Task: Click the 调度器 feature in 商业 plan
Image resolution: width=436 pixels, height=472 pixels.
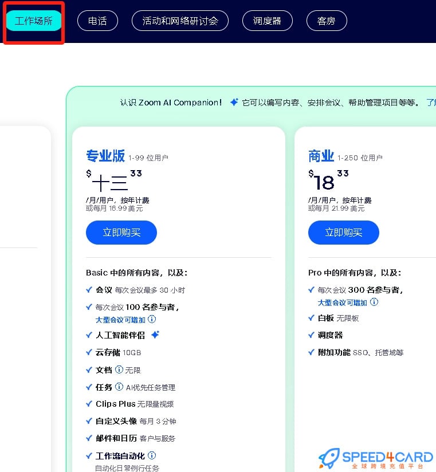Action: click(331, 335)
